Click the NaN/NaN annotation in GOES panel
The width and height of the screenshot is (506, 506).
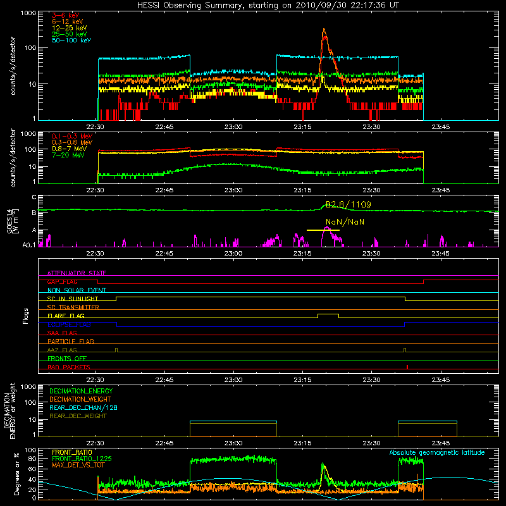(x=345, y=222)
